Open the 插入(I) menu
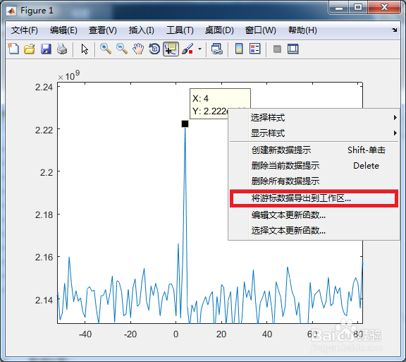Viewport: 406px width, 362px height. click(142, 30)
